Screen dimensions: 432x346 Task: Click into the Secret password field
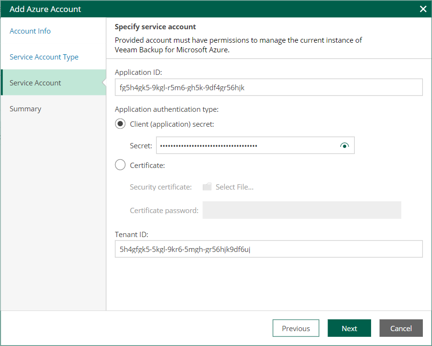(x=247, y=146)
